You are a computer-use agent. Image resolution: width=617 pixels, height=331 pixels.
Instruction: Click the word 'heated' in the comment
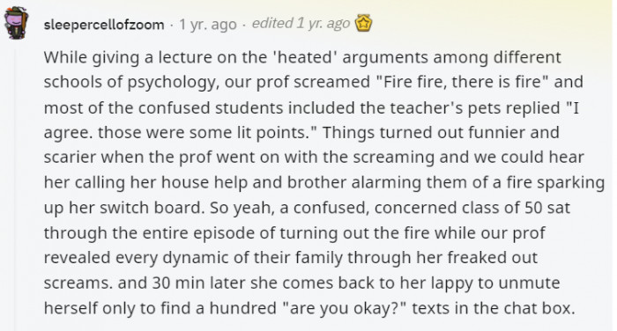pos(306,57)
